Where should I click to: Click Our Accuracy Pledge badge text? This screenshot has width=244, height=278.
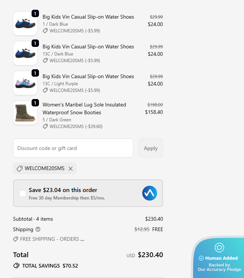pos(219,269)
